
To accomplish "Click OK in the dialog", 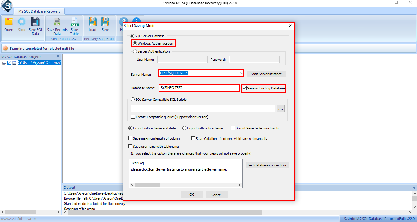I will [x=192, y=195].
